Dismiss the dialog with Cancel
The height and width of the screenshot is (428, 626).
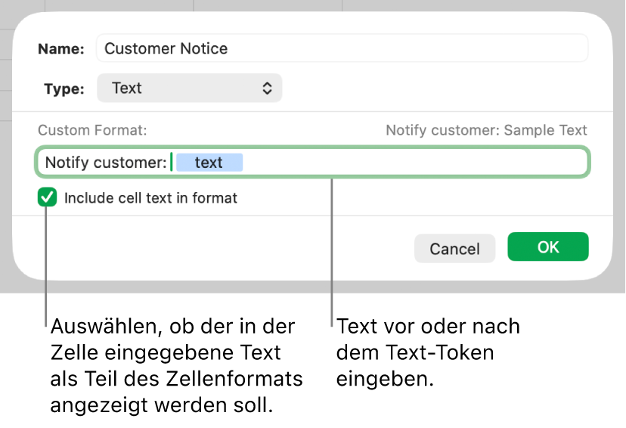(x=454, y=248)
